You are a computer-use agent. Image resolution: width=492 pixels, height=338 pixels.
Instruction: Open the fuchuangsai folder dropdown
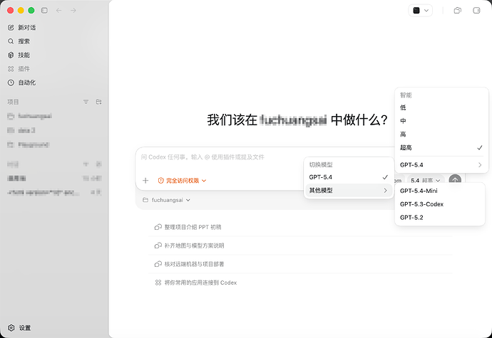166,200
